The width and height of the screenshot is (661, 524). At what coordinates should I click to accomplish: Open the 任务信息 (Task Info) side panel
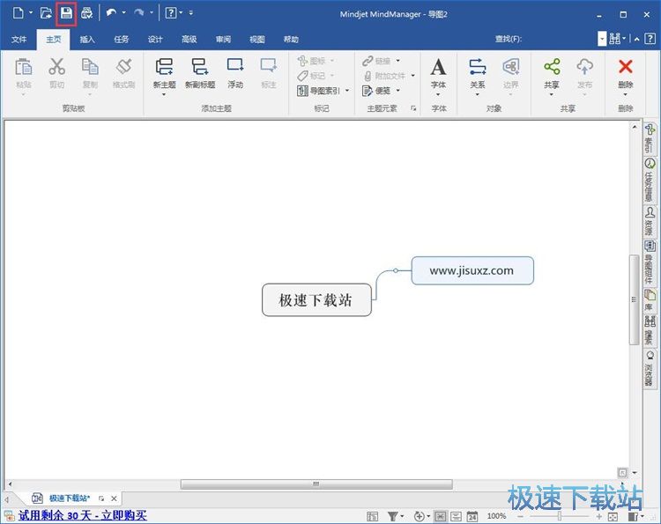650,181
